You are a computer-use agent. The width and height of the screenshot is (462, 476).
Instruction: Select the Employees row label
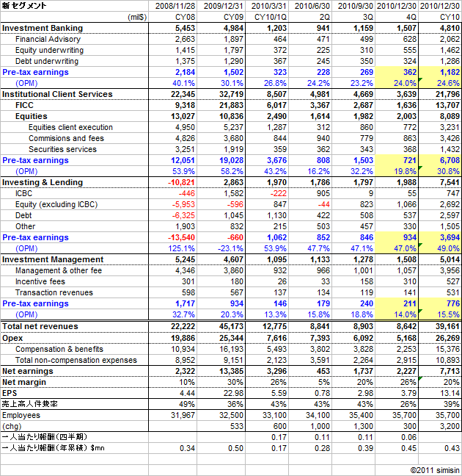pyautogui.click(x=21, y=415)
